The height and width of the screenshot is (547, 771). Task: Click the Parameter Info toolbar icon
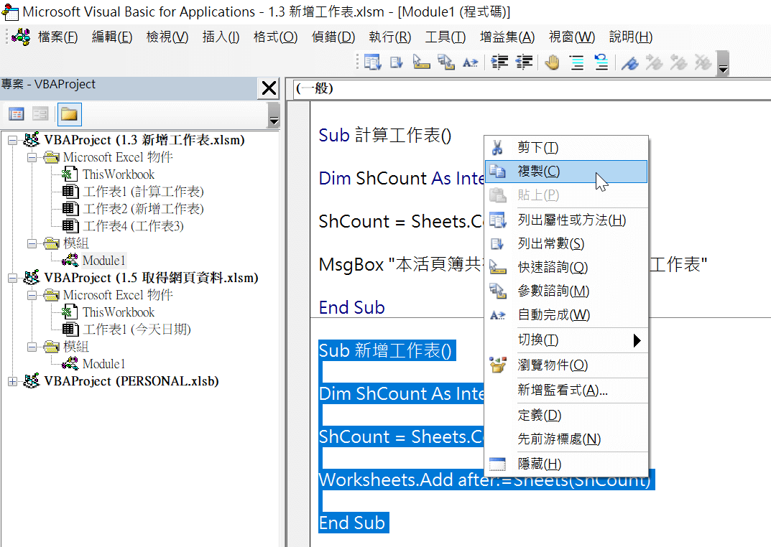(x=446, y=63)
